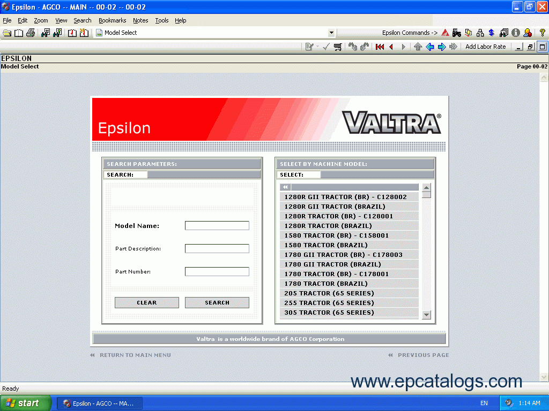Go to first page with red rewind icon
This screenshot has width=549, height=411.
pyautogui.click(x=380, y=47)
